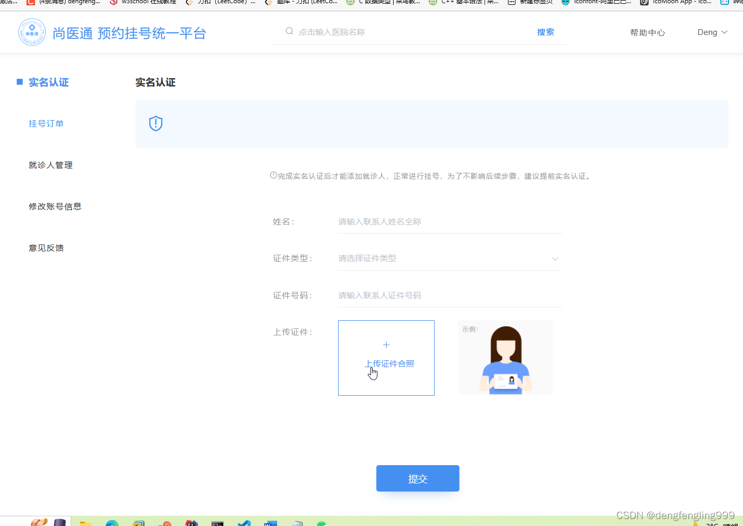The image size is (743, 526).
Task: Open 帮助中心
Action: pyautogui.click(x=648, y=33)
